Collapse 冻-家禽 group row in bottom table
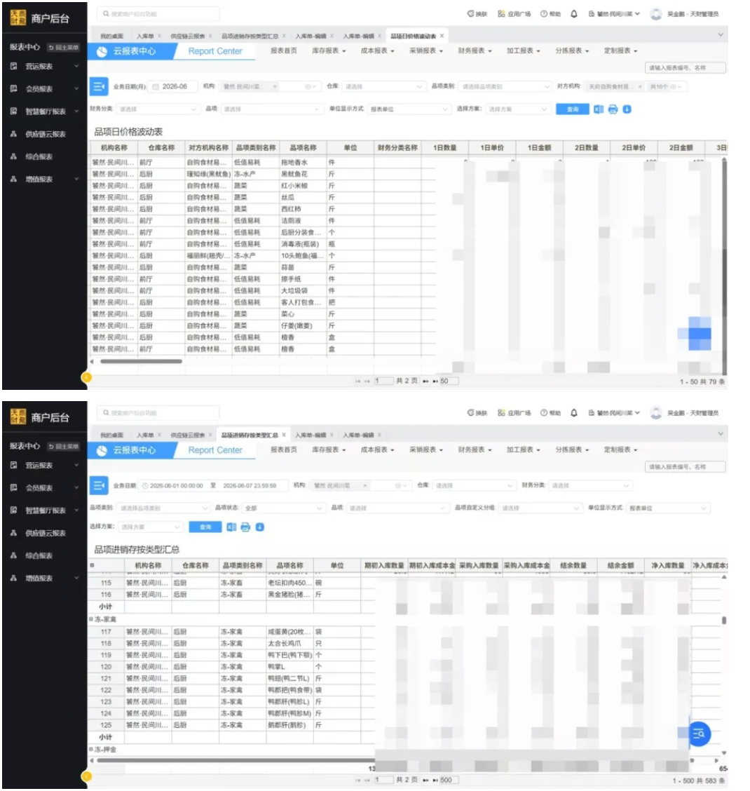The width and height of the screenshot is (750, 791). pyautogui.click(x=91, y=619)
